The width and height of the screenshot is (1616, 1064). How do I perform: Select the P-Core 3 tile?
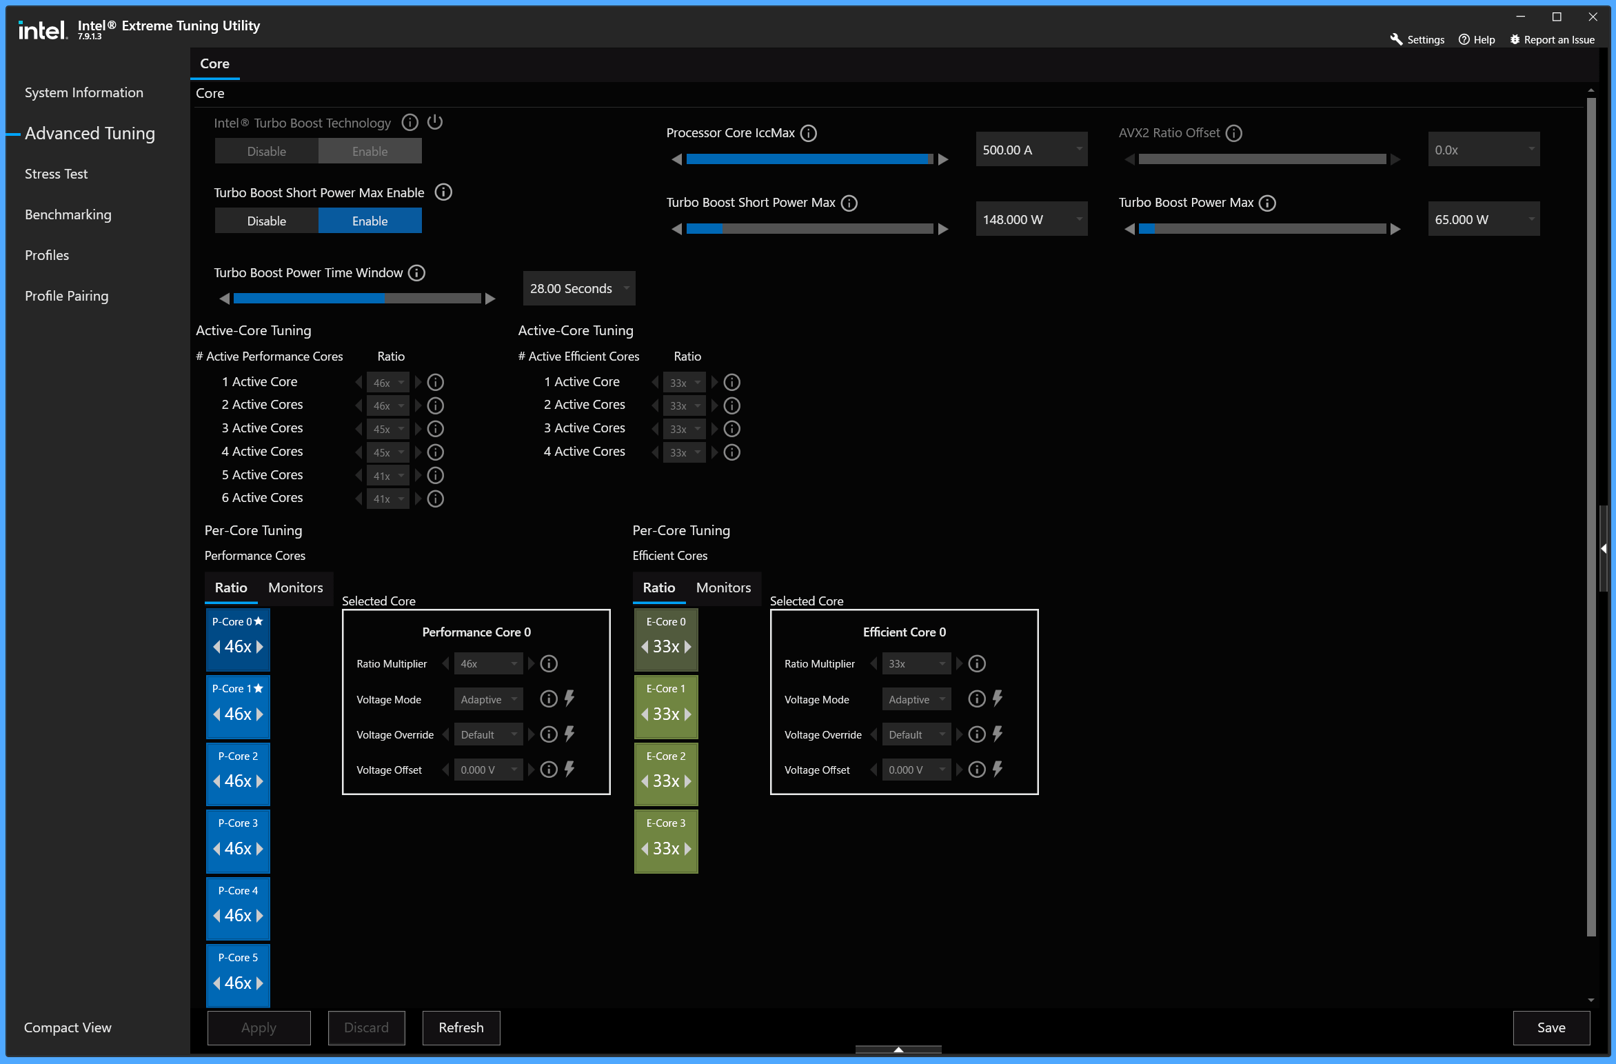tap(238, 841)
